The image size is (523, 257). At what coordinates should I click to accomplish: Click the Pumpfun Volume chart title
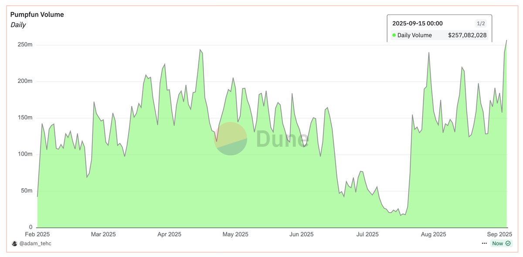pos(37,14)
